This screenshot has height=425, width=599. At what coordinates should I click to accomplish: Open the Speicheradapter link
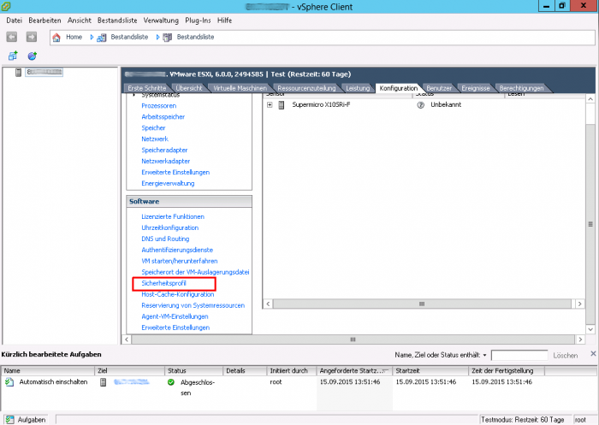[164, 150]
